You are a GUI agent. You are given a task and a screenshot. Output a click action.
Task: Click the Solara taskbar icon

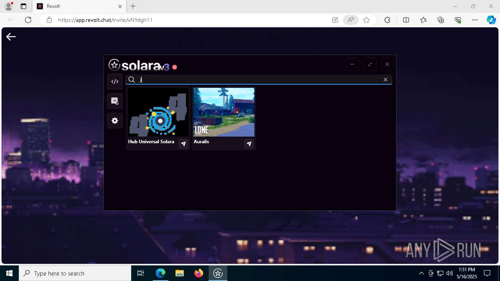point(218,273)
